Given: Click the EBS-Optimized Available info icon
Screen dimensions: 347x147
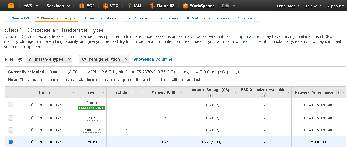Looking at the screenshot, I should 264,95.
